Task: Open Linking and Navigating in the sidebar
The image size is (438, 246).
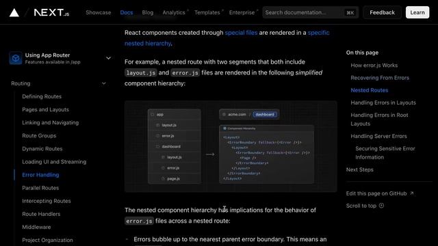Action: coord(51,123)
